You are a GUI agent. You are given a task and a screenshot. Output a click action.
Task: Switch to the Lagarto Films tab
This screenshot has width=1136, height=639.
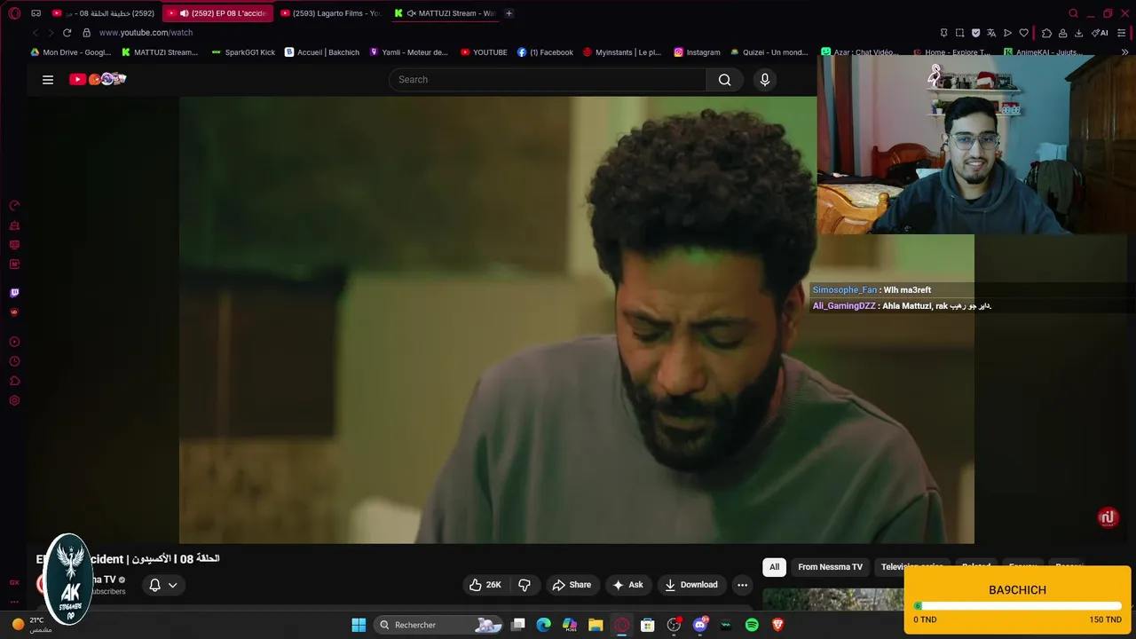coord(331,13)
